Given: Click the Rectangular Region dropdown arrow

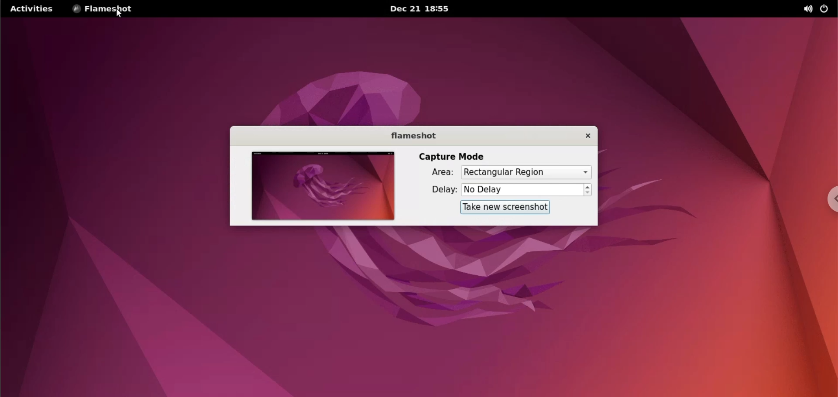Looking at the screenshot, I should [586, 172].
